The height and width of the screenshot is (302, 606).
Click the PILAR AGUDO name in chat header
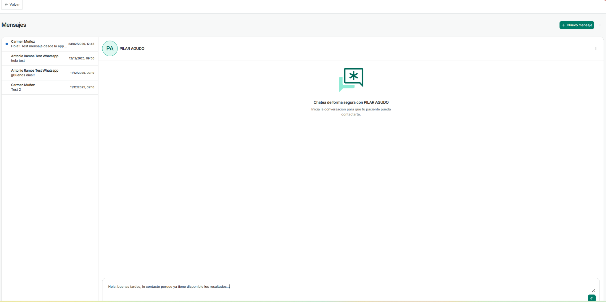(x=132, y=49)
